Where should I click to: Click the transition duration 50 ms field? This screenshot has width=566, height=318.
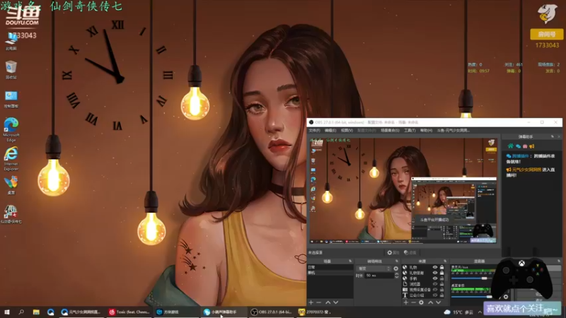pos(379,276)
